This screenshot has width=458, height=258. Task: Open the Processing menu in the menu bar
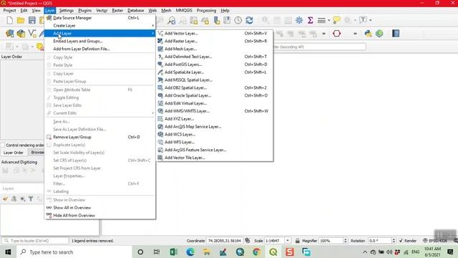206,10
